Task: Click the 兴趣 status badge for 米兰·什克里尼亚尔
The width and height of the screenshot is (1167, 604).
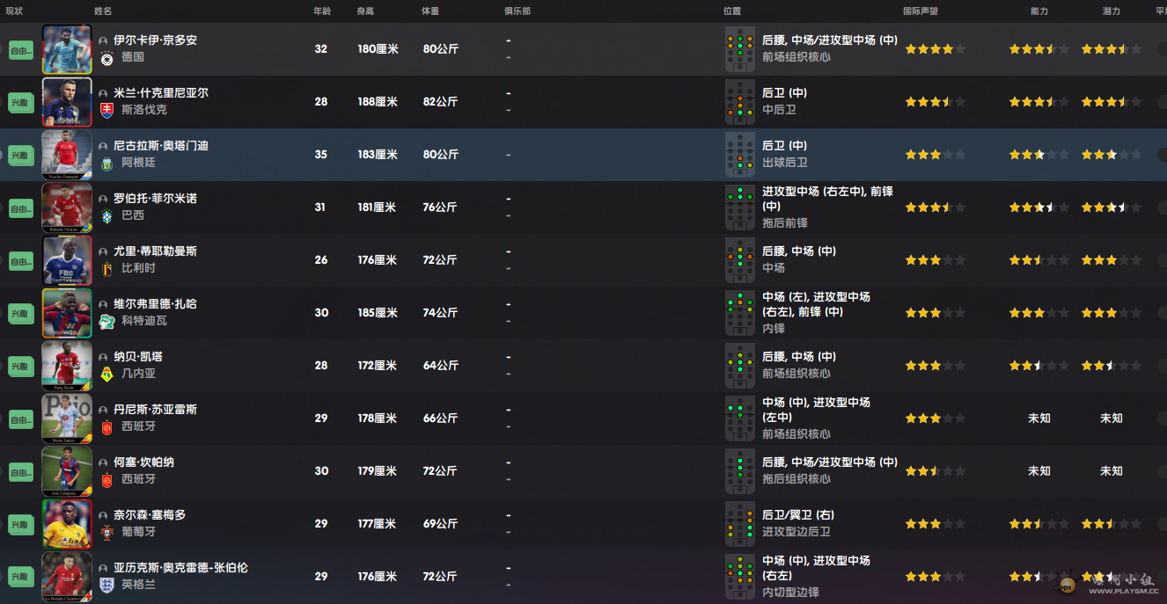Action: 20,103
